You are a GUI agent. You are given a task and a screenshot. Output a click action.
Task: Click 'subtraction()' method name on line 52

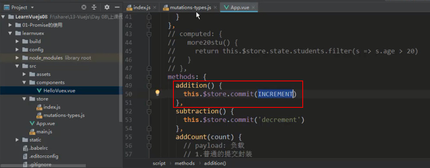(x=201, y=111)
